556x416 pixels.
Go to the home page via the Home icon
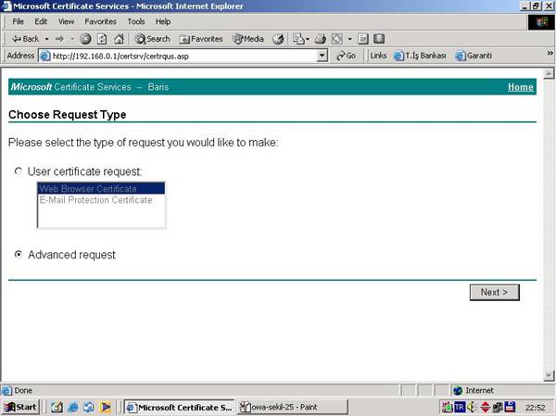click(120, 39)
